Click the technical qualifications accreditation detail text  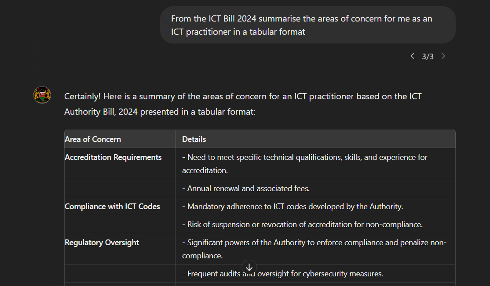tap(305, 163)
